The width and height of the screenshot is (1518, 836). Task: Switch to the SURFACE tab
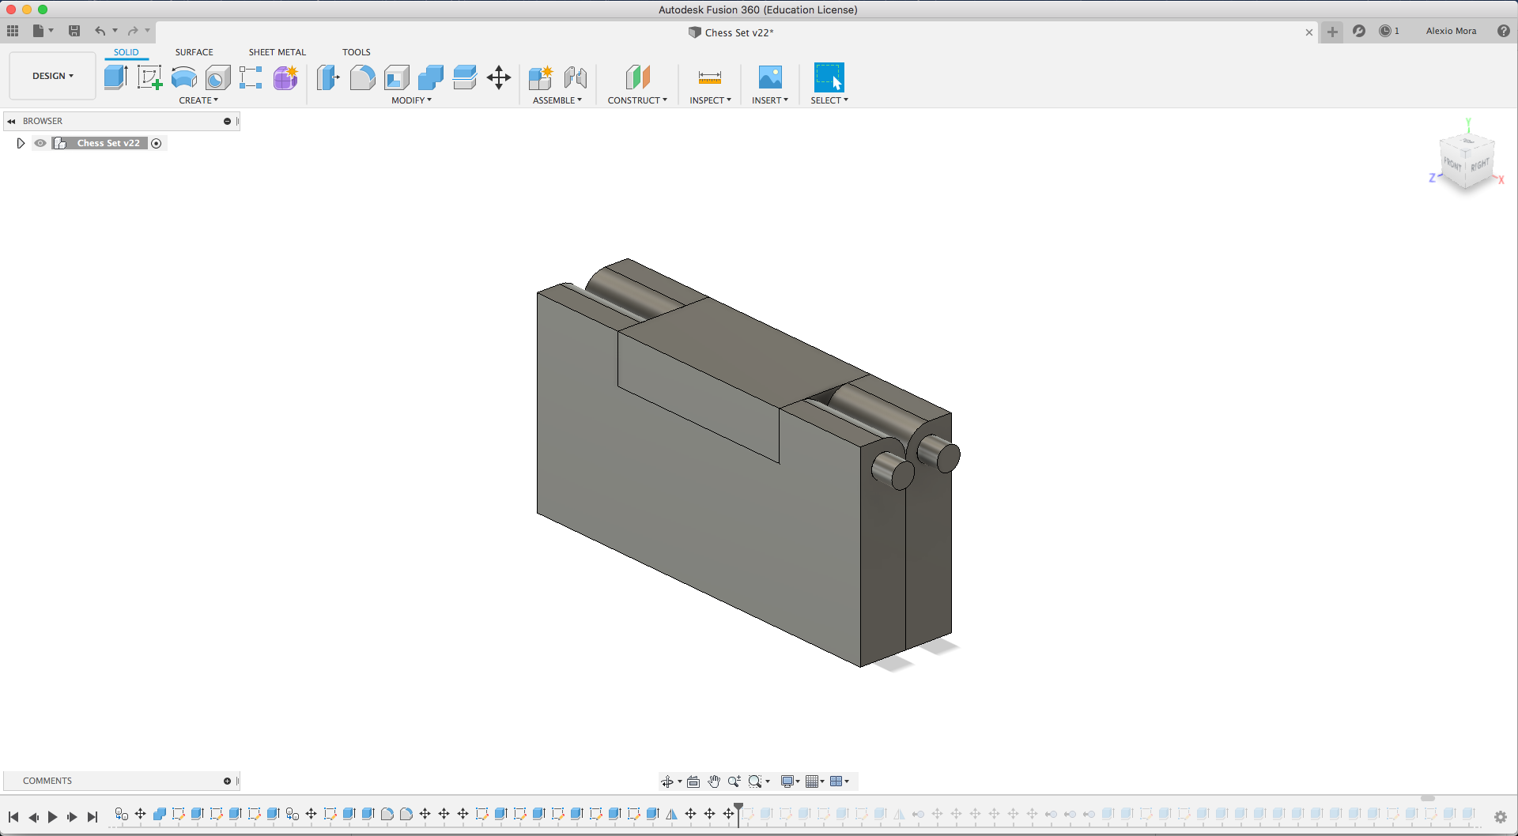(x=194, y=52)
